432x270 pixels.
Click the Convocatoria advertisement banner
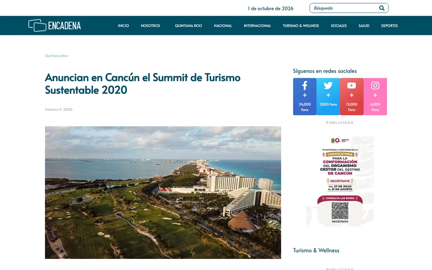(x=340, y=181)
